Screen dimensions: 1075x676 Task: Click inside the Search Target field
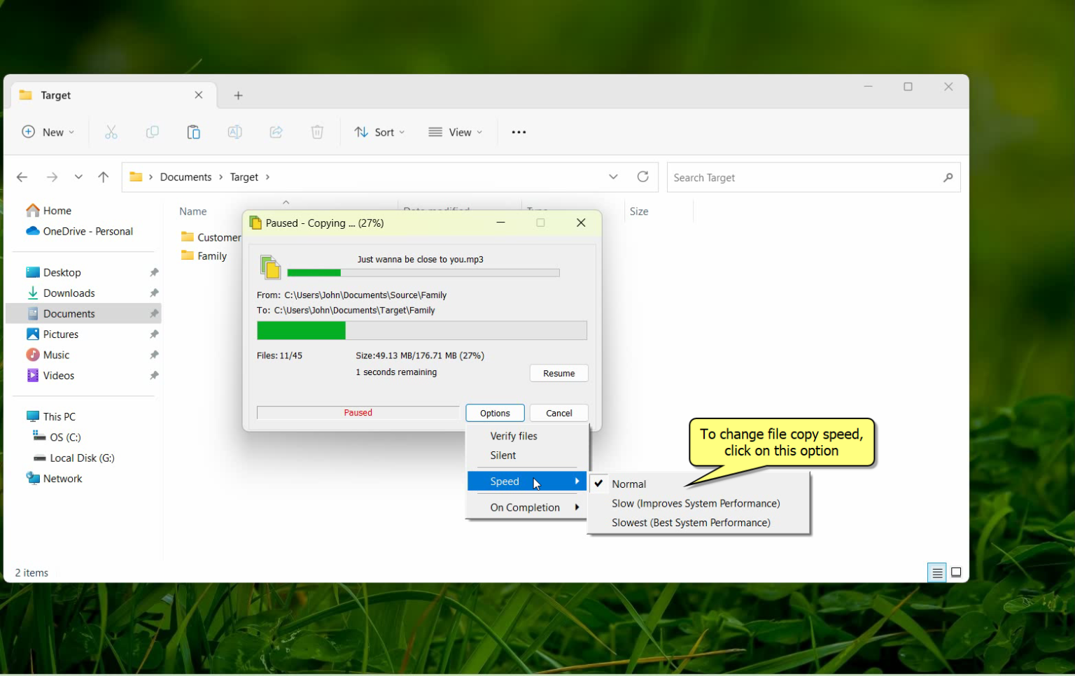tap(770, 177)
